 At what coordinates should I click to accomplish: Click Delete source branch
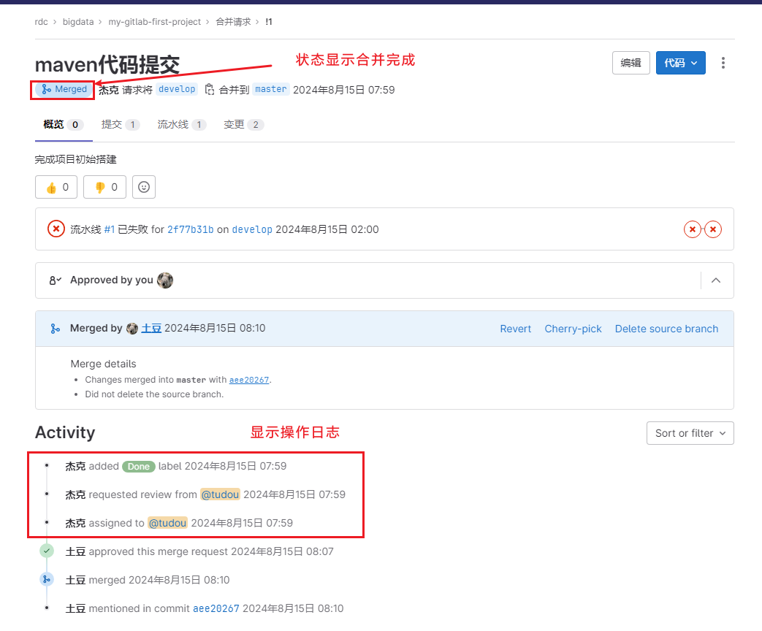[666, 329]
